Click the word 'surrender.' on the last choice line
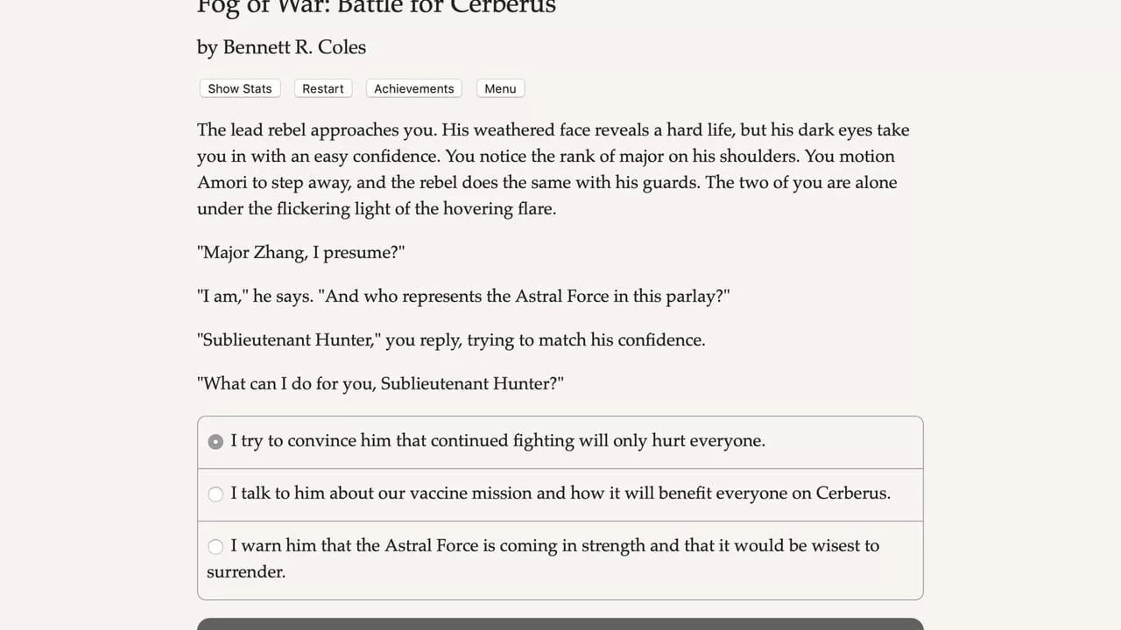 tap(246, 572)
